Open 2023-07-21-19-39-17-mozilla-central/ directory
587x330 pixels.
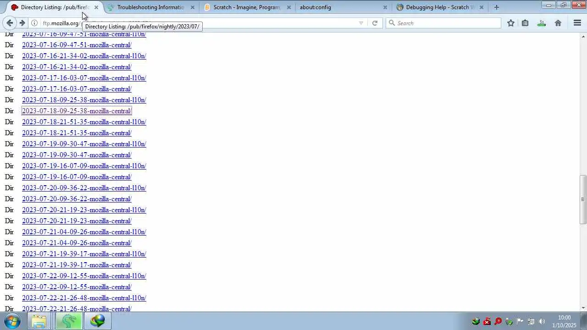coord(77,265)
